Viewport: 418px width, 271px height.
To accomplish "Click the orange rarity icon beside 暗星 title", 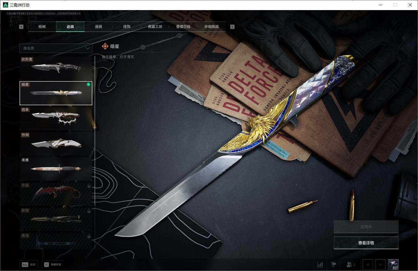I will 105,46.
